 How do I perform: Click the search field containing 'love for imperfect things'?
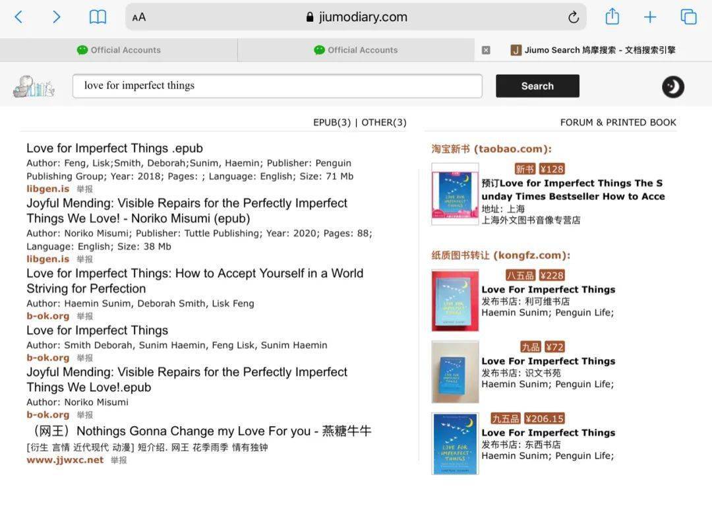coord(277,86)
